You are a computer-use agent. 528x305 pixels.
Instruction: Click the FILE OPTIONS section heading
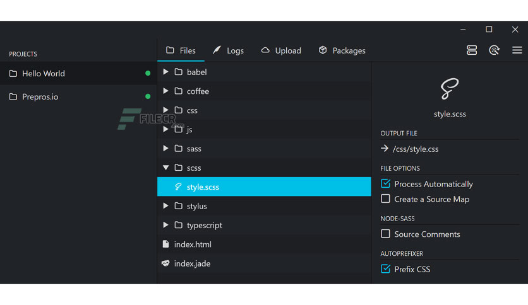400,168
